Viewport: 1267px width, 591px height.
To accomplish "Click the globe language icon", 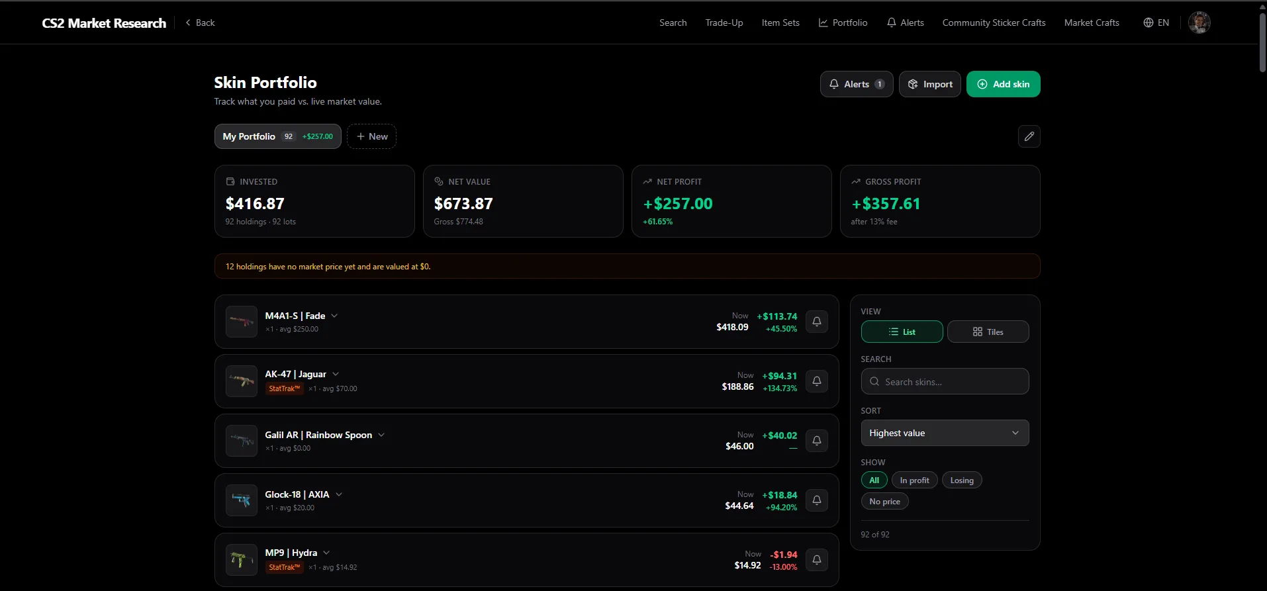I will click(x=1149, y=23).
